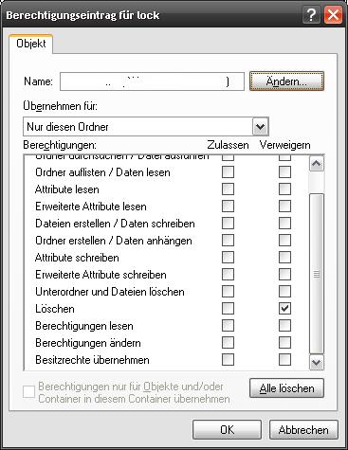Check Zulassen for Attribute lesen
The width and height of the screenshot is (348, 450).
[228, 189]
